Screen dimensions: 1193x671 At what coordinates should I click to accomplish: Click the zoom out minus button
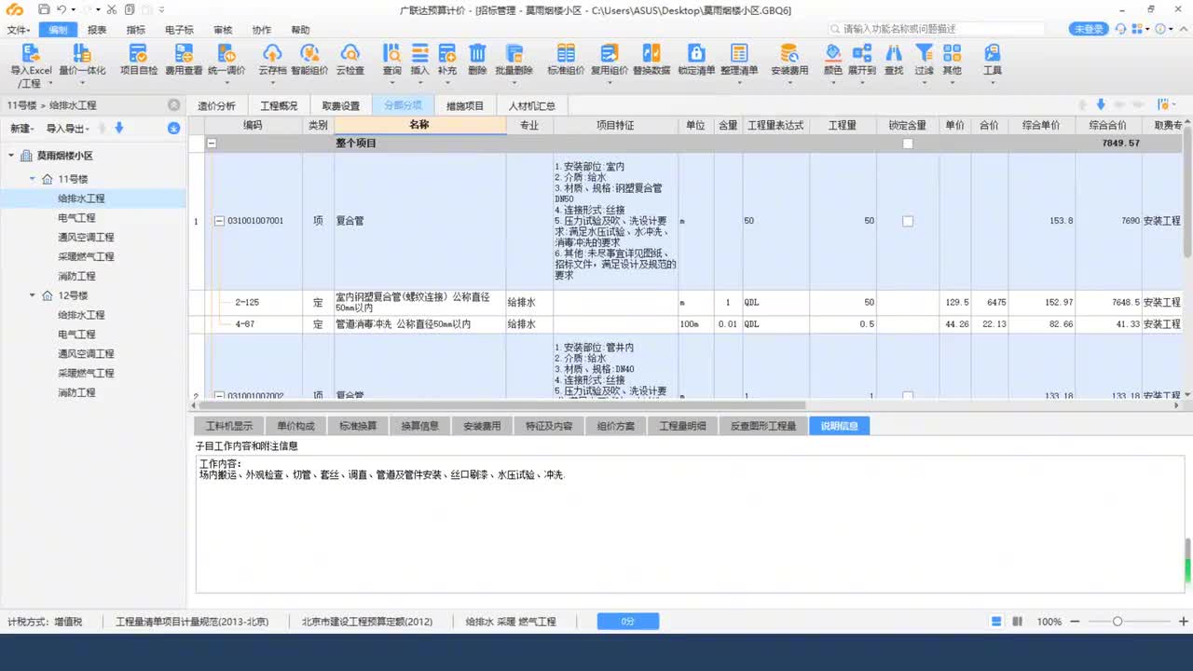point(1075,622)
